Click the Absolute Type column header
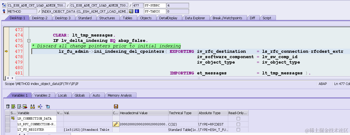 (x=213, y=113)
